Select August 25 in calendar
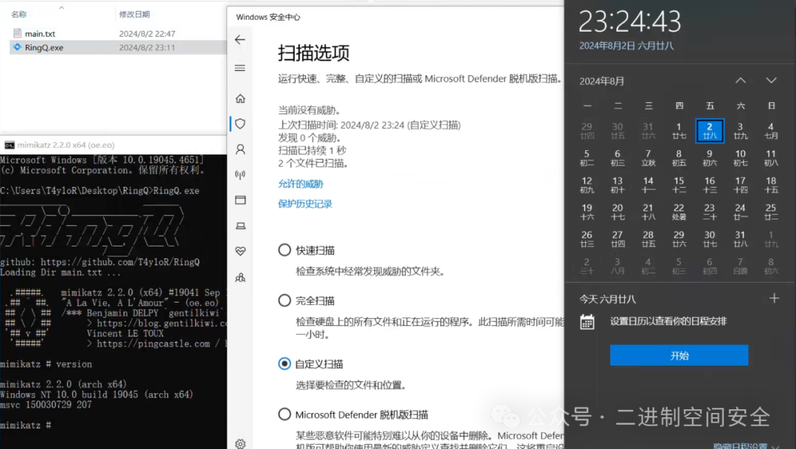Screen dimensions: 796x449 point(771,212)
